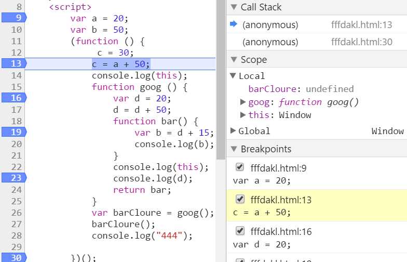
Task: Jump to breakpoint fffdakl.html:16
Action: [x=281, y=232]
